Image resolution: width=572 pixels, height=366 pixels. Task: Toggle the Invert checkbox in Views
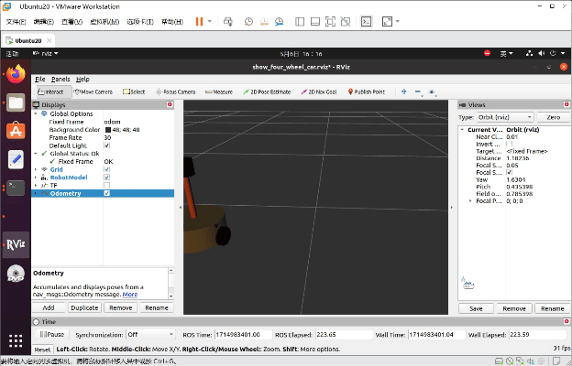[x=510, y=144]
